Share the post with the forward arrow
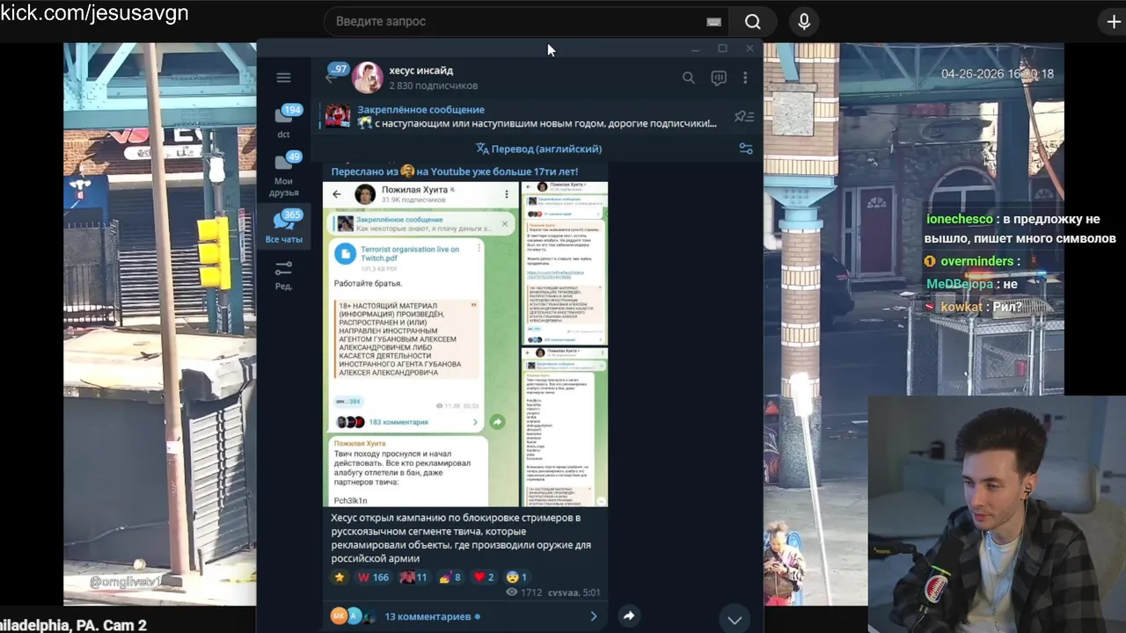Screen dimensions: 1126x633 629,615
